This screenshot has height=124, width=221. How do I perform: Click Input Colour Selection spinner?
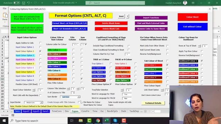coord(34,90)
